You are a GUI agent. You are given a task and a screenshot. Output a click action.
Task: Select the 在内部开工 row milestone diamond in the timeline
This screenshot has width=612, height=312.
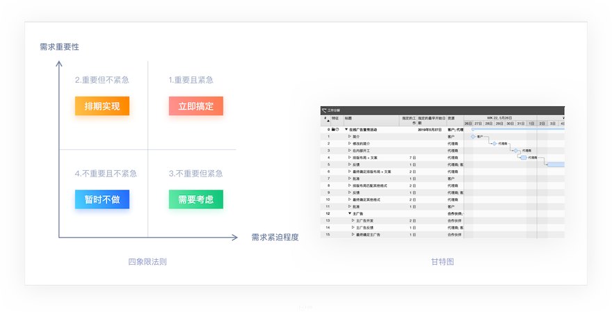coord(515,151)
